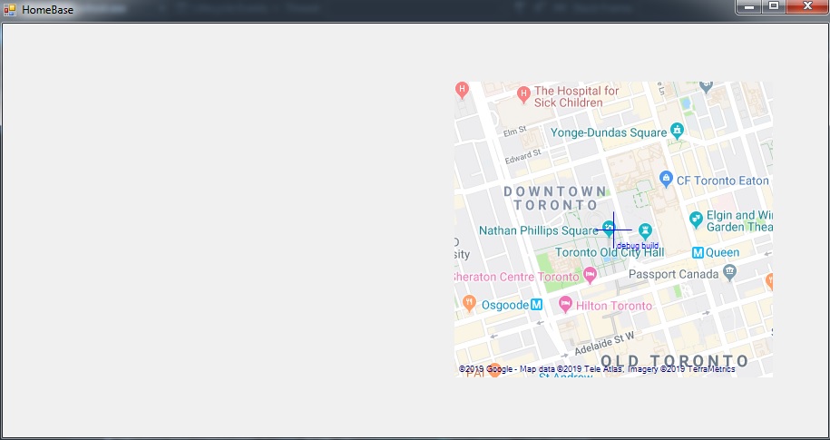Select the Nathan Phillips Square pin

(609, 229)
